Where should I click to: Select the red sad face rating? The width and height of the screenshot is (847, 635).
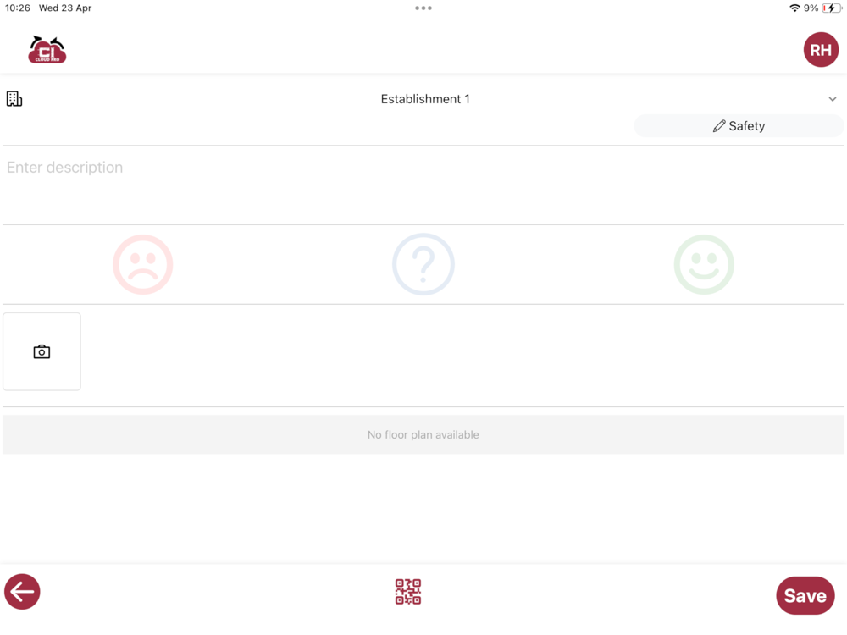coord(142,264)
